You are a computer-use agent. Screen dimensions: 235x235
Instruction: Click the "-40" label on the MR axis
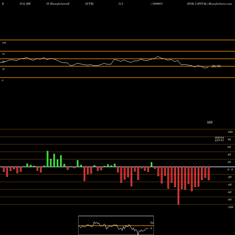coord(229,185)
